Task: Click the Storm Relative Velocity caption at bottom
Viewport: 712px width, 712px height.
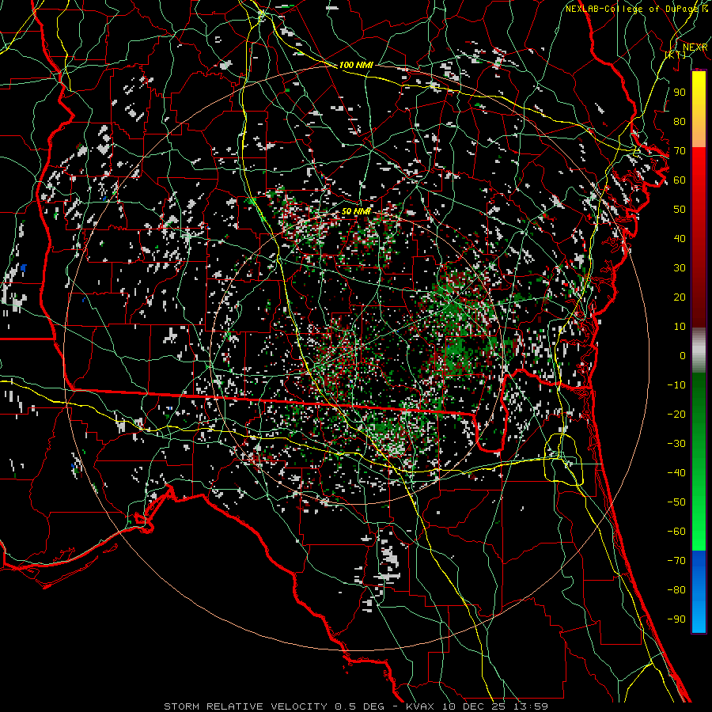Action: tap(356, 706)
